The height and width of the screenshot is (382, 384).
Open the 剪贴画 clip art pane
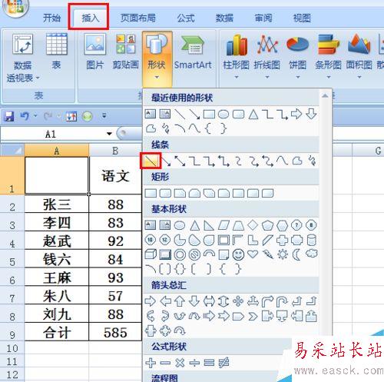coord(126,52)
